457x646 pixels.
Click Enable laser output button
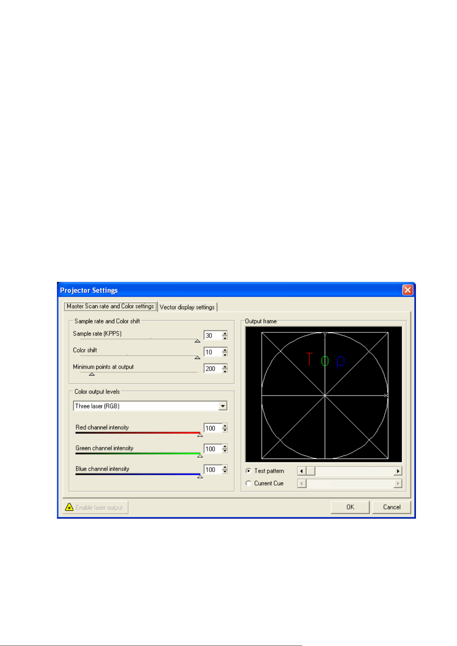[x=95, y=507]
